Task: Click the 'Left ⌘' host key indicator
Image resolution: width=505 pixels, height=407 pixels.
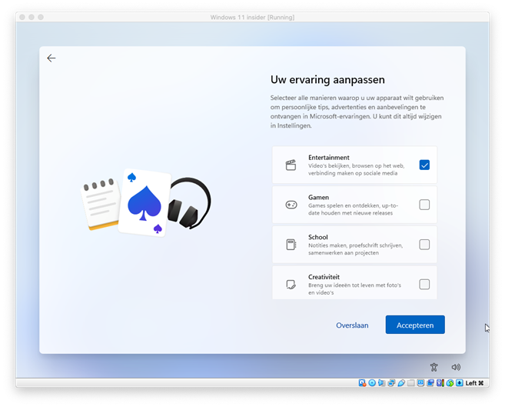Action: [x=474, y=383]
